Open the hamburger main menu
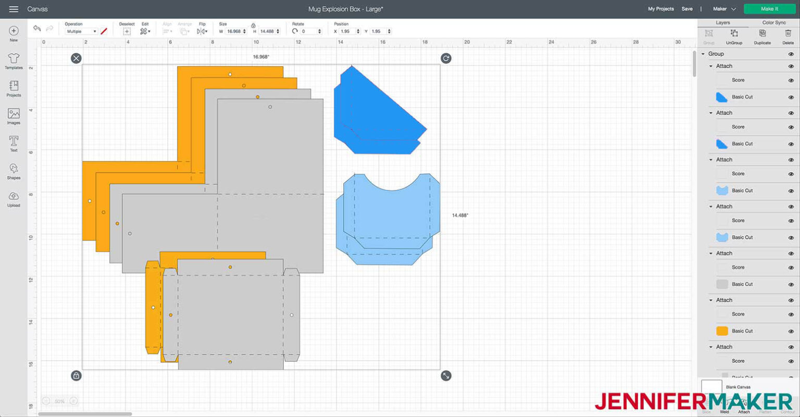Screen dimensions: 800x417 [14, 9]
